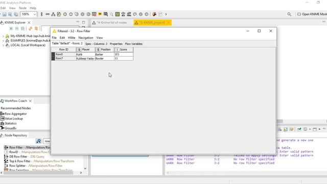This screenshot has width=327, height=184.
Task: Open the View menu in Filtered window
Action: pyautogui.click(x=100, y=38)
